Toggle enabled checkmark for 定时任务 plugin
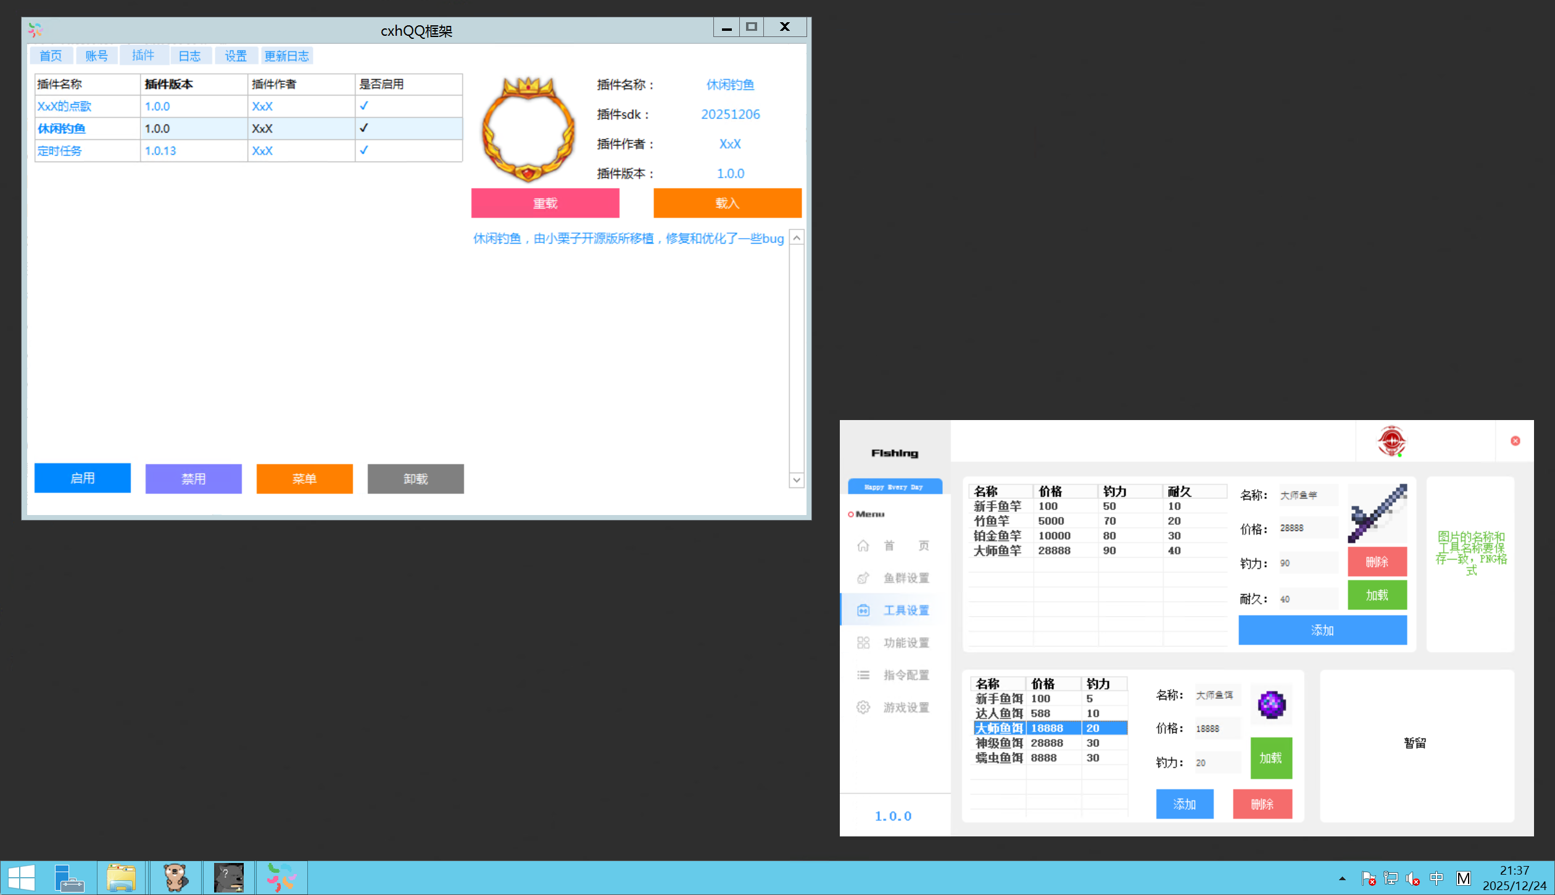 [363, 151]
